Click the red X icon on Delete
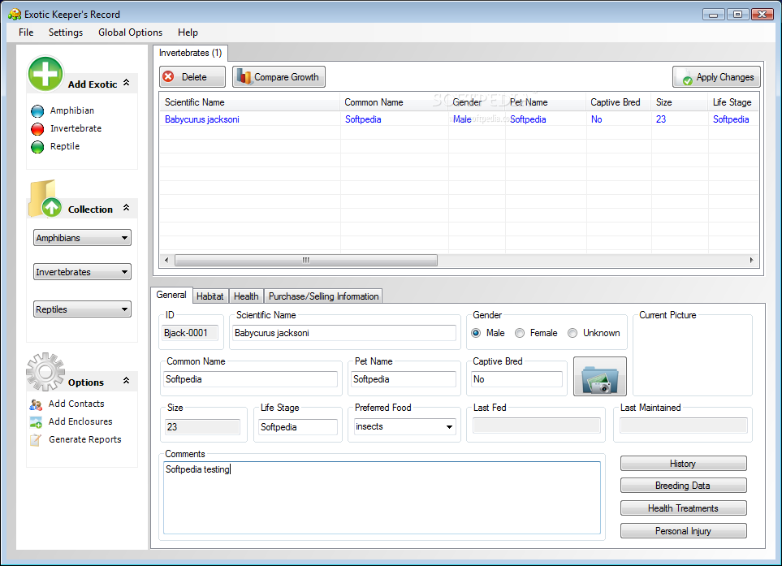 [x=169, y=77]
